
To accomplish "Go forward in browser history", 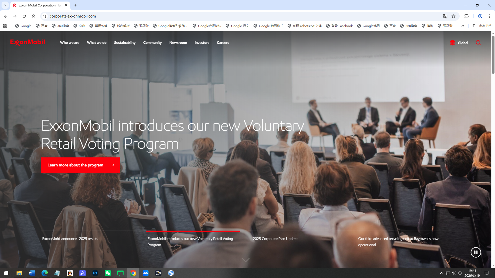I will point(15,16).
